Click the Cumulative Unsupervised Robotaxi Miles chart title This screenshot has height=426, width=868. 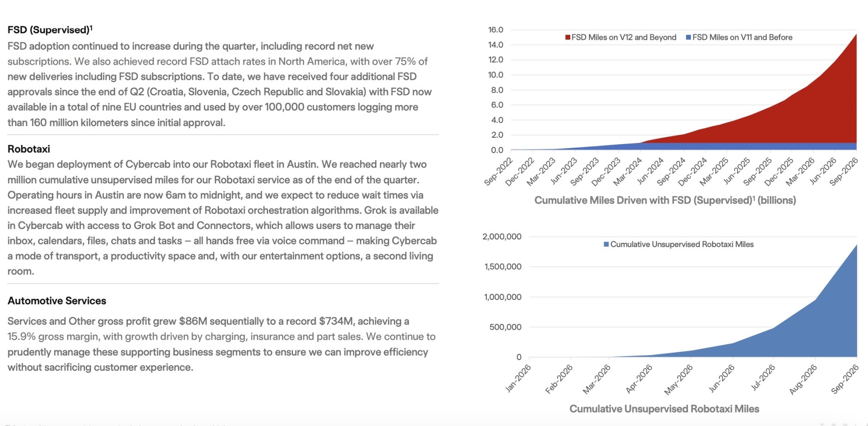pos(664,409)
